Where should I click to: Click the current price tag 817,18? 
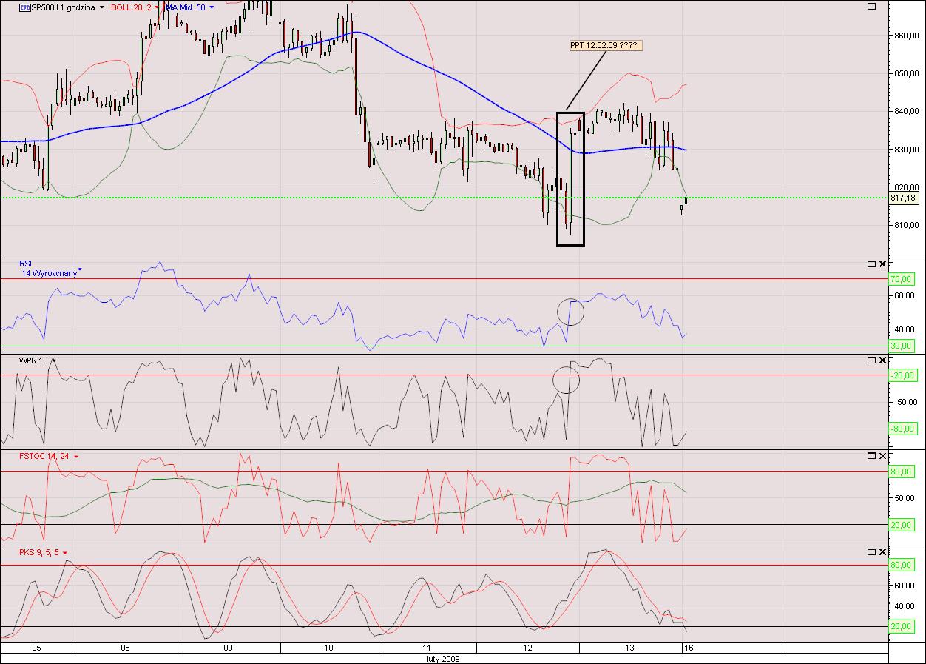pos(903,198)
